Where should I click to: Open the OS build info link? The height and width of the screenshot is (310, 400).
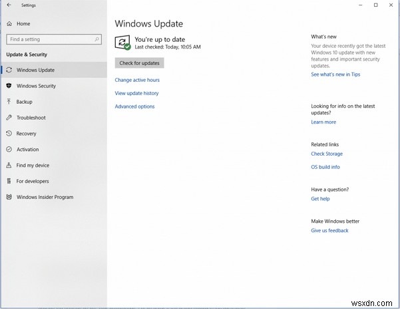pyautogui.click(x=325, y=167)
